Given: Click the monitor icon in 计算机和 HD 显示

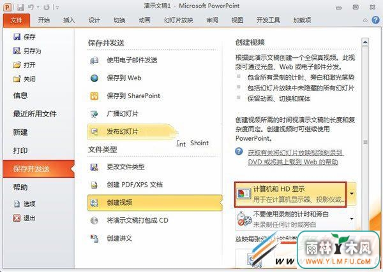Looking at the screenshot, I should click(x=244, y=194).
